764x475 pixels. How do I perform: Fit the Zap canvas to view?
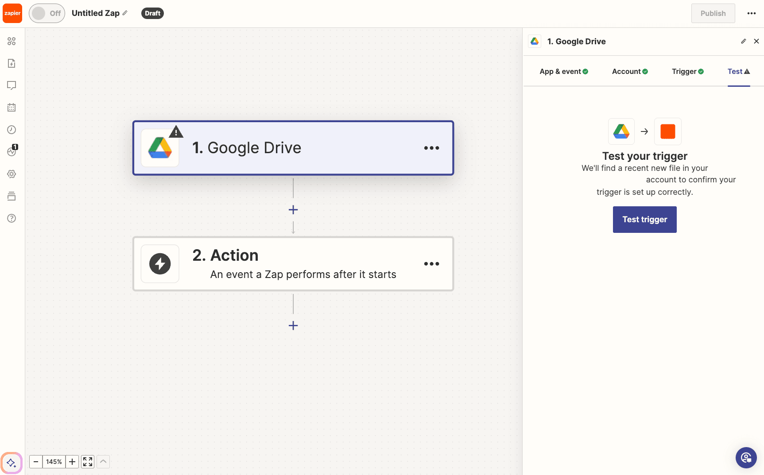coord(88,462)
